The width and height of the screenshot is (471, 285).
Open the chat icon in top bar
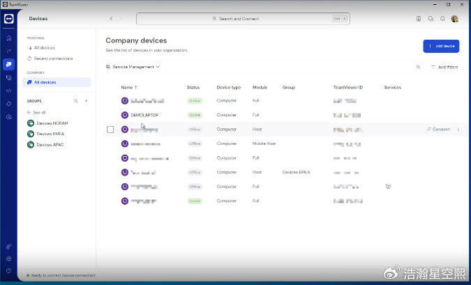pos(431,19)
